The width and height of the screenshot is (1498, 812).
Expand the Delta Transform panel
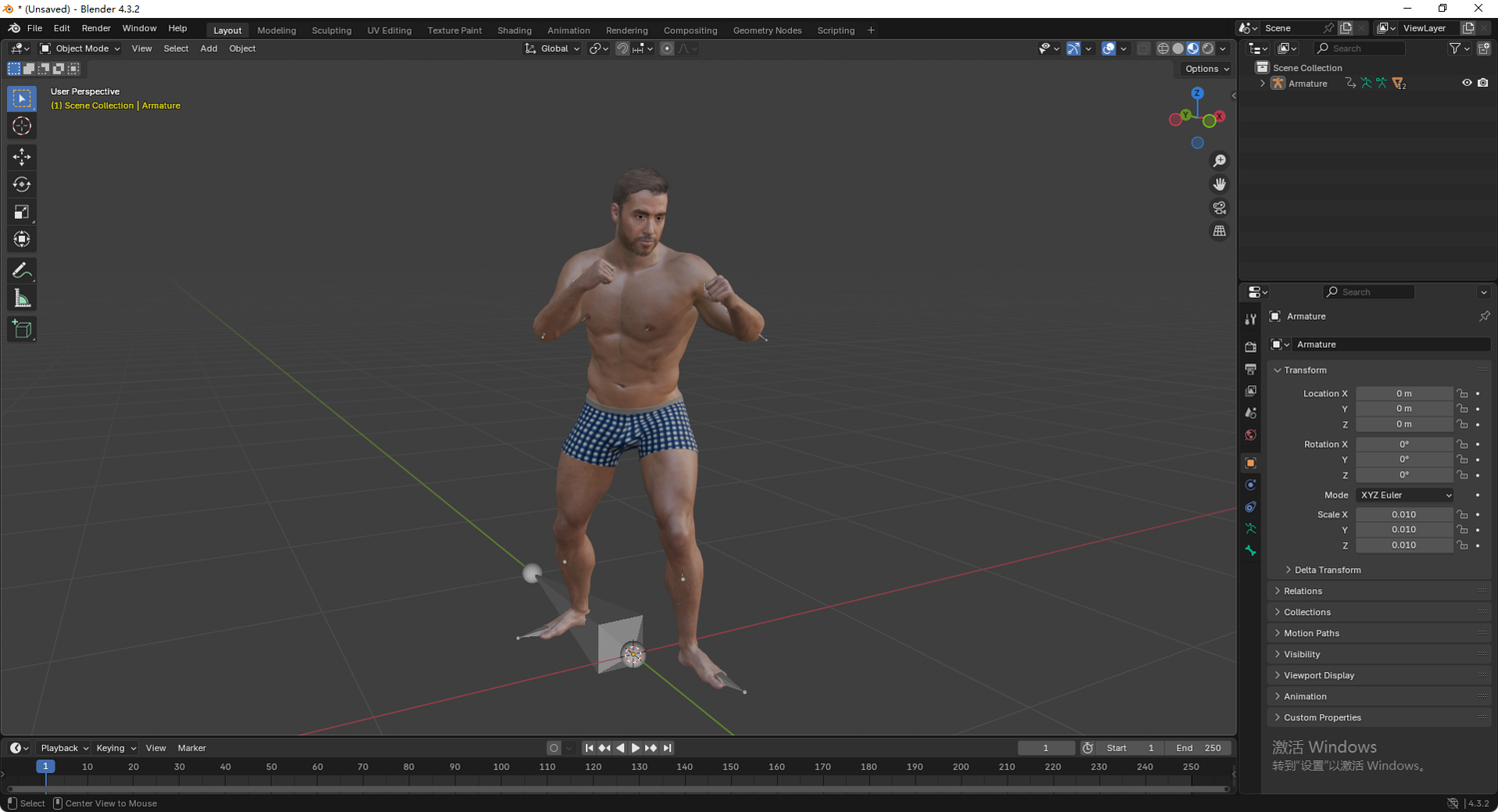tap(1326, 570)
